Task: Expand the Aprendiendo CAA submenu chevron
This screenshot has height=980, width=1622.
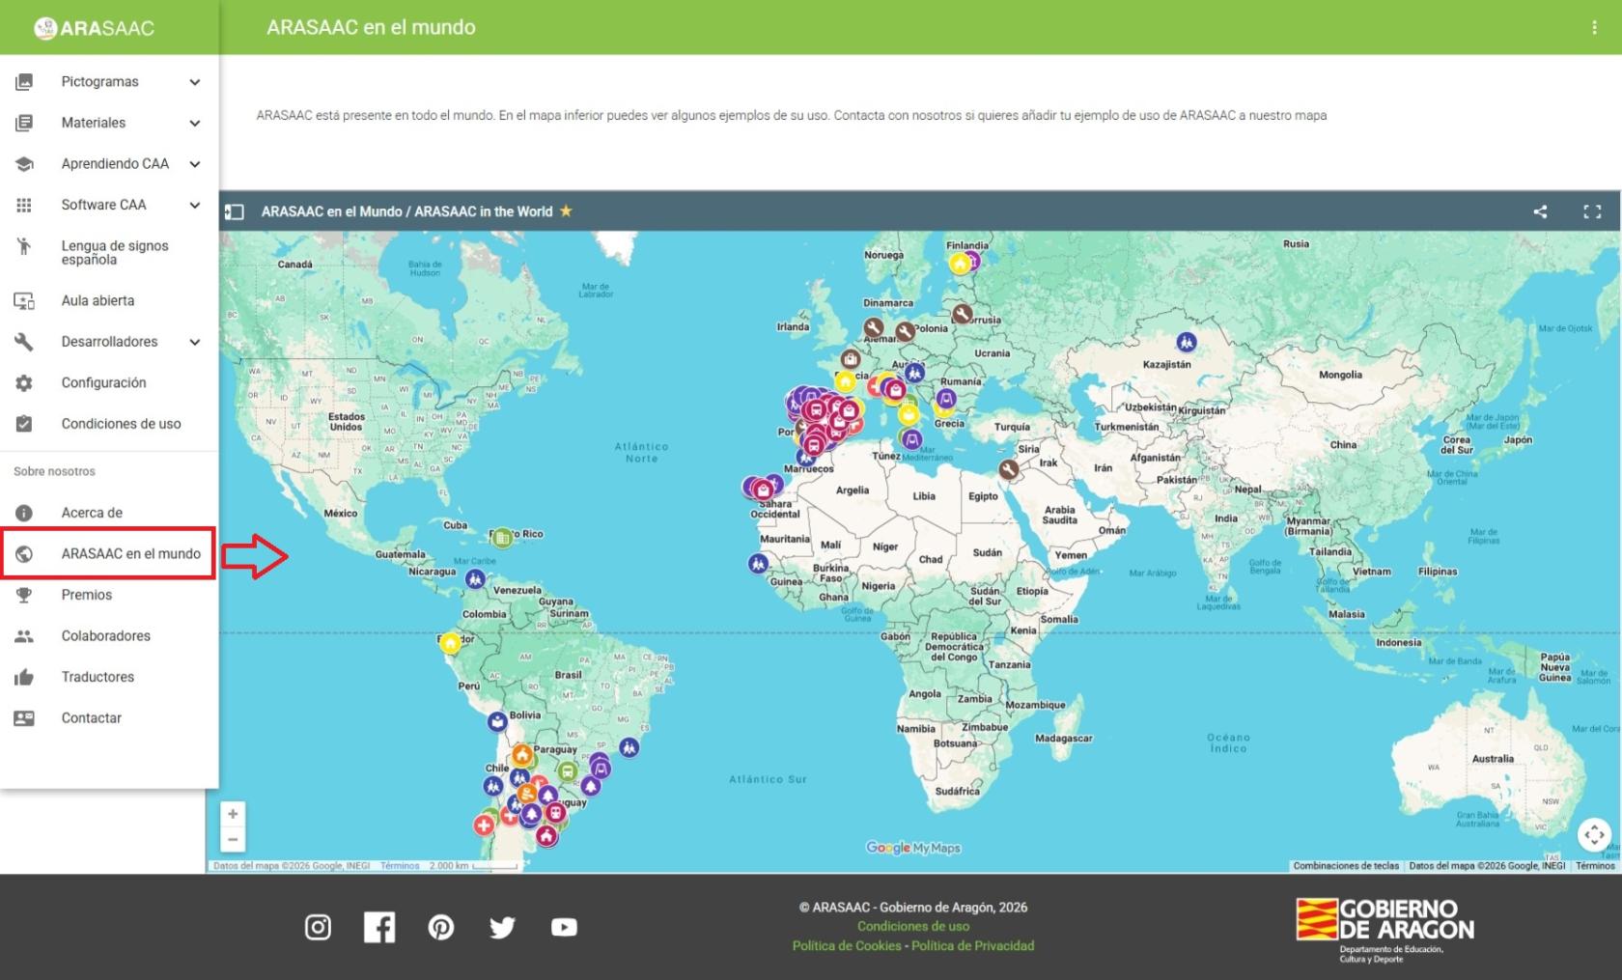Action: coord(195,164)
